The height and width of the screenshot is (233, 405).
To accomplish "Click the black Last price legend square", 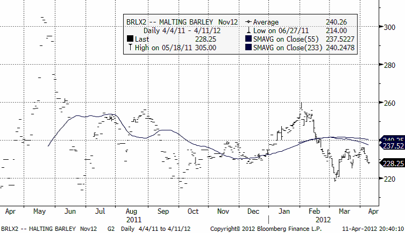I will 130,39.
